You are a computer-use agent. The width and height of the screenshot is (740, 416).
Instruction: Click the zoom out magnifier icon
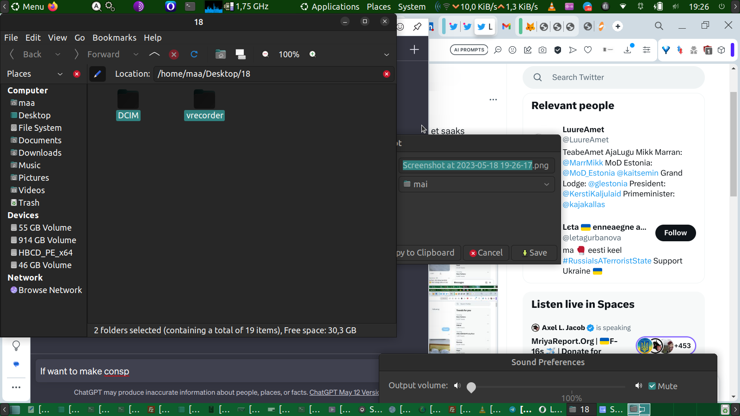coord(265,55)
